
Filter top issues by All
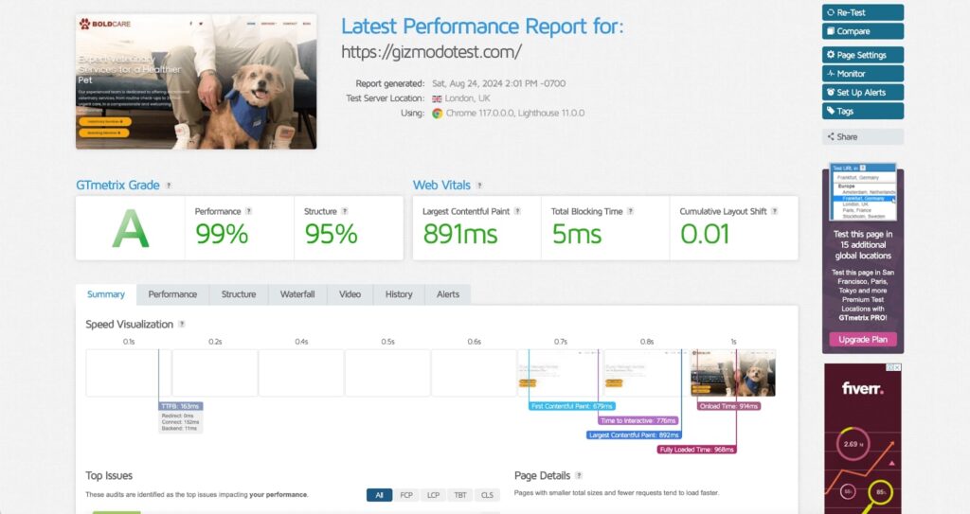click(x=379, y=495)
